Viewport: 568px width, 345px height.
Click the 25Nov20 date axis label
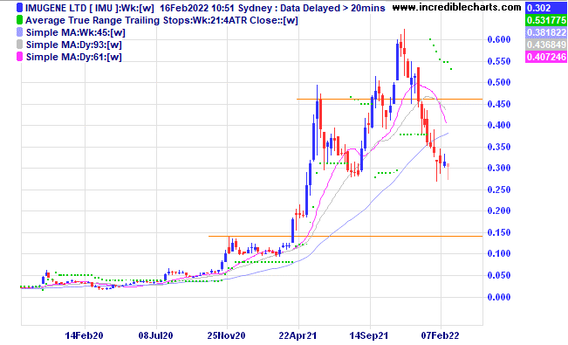(x=226, y=335)
